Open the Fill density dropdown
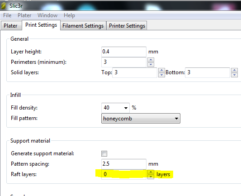The height and width of the screenshot is (196, 241). pyautogui.click(x=115, y=108)
